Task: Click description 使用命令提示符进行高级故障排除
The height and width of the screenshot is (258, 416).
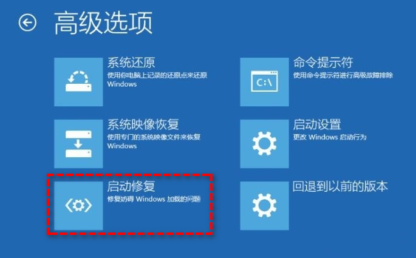Action: 343,75
